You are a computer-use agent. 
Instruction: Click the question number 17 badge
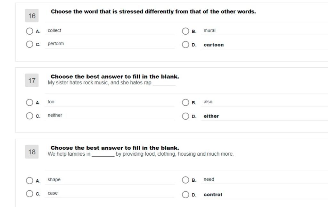pos(32,80)
